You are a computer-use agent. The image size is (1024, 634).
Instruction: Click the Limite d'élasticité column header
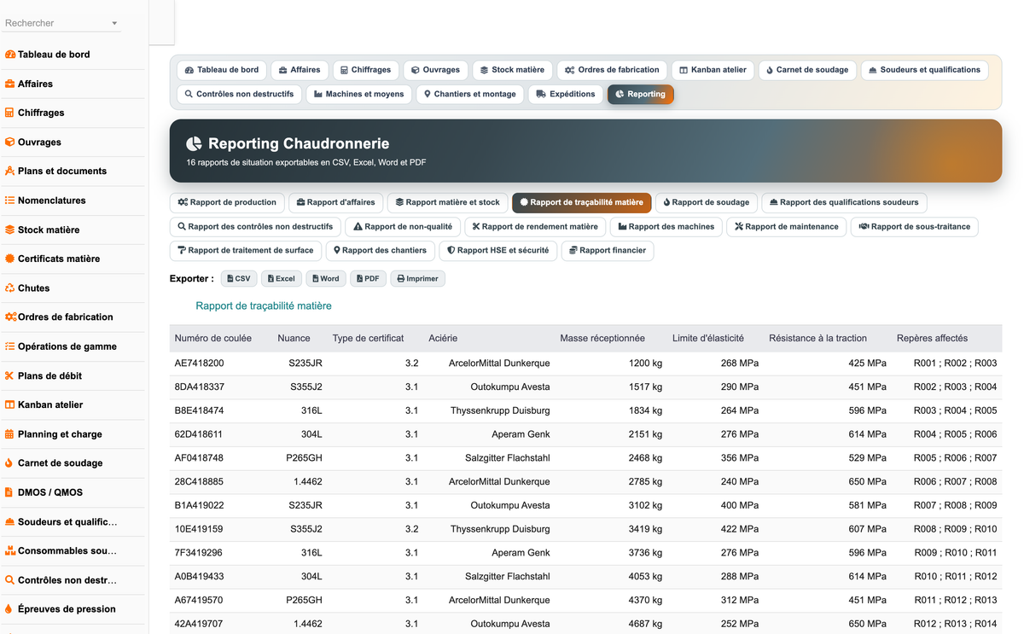708,338
